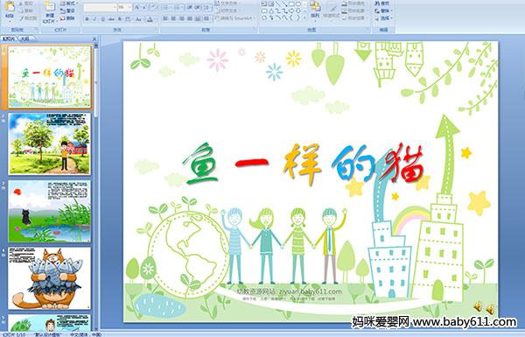This screenshot has height=337, width=525.
Task: Click the font color A swatch
Action: pyautogui.click(x=150, y=19)
